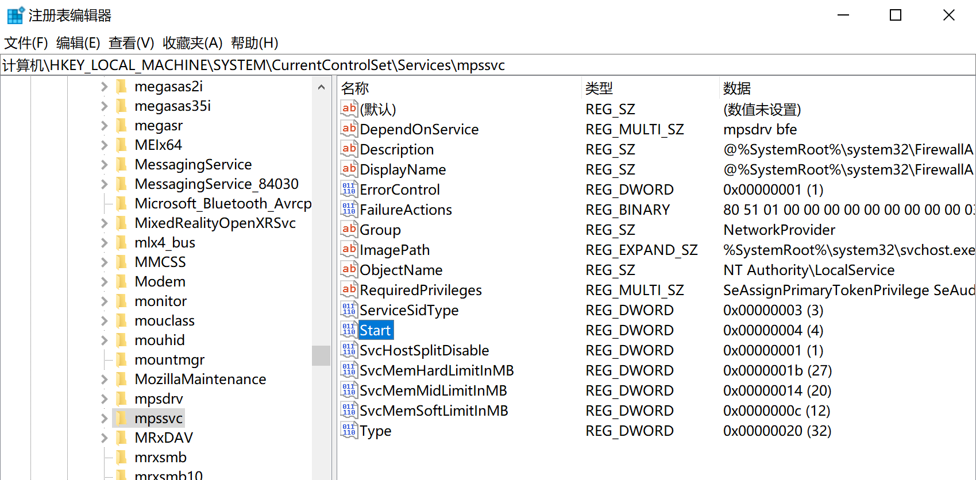
Task: Click the string icon beside DisplayName
Action: click(x=349, y=169)
